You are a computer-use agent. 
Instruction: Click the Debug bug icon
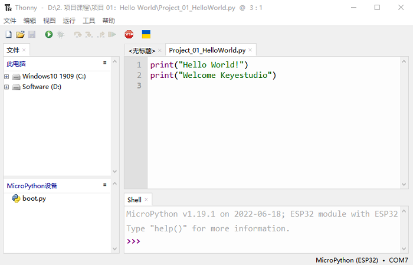tap(60, 35)
